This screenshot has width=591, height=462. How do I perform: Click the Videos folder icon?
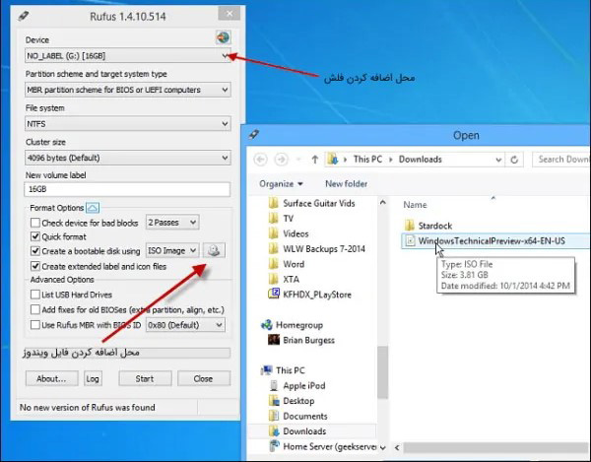273,233
